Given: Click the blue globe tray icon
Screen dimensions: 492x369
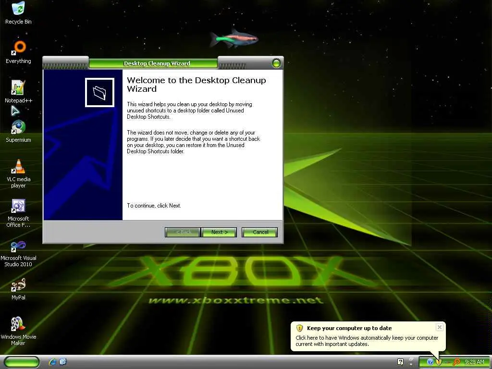Looking at the screenshot, I should pos(430,362).
